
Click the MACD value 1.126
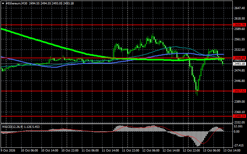(x=28, y=127)
